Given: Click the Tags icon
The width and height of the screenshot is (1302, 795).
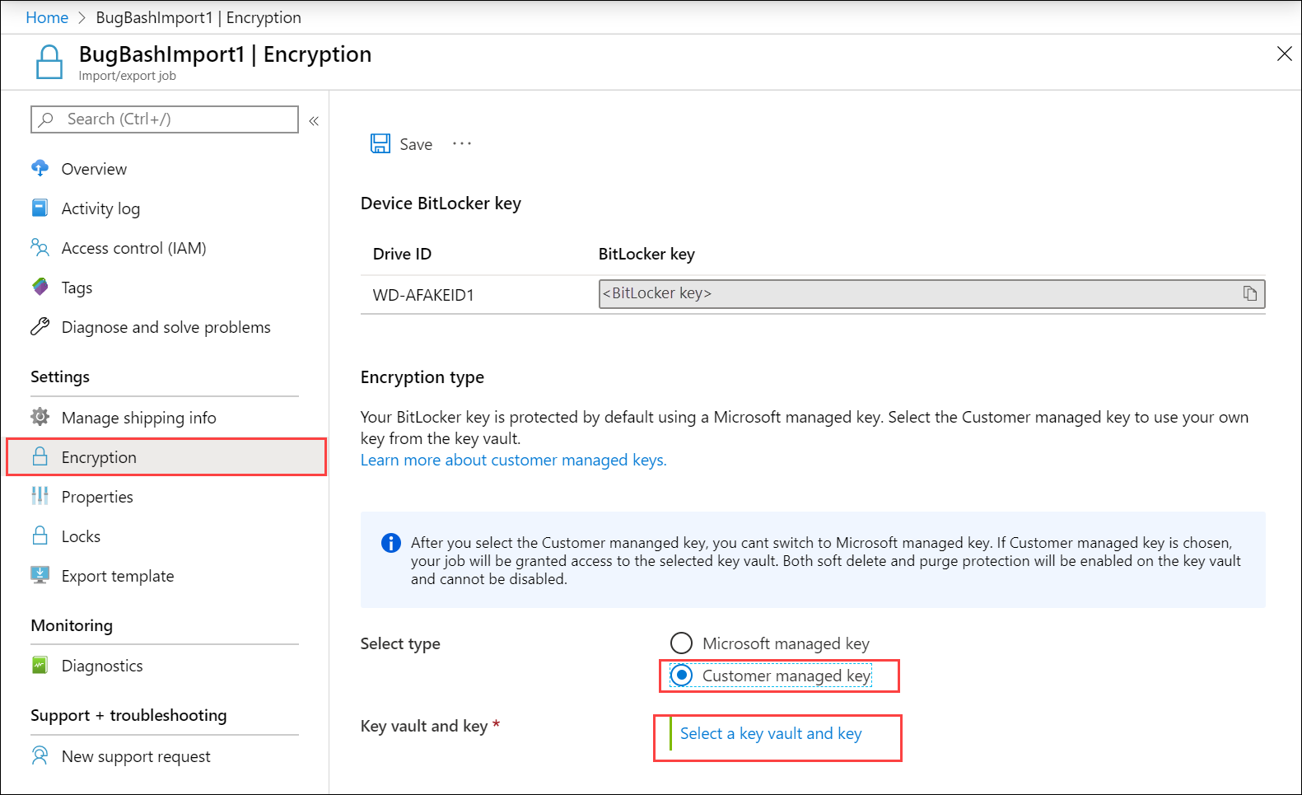Looking at the screenshot, I should (40, 287).
